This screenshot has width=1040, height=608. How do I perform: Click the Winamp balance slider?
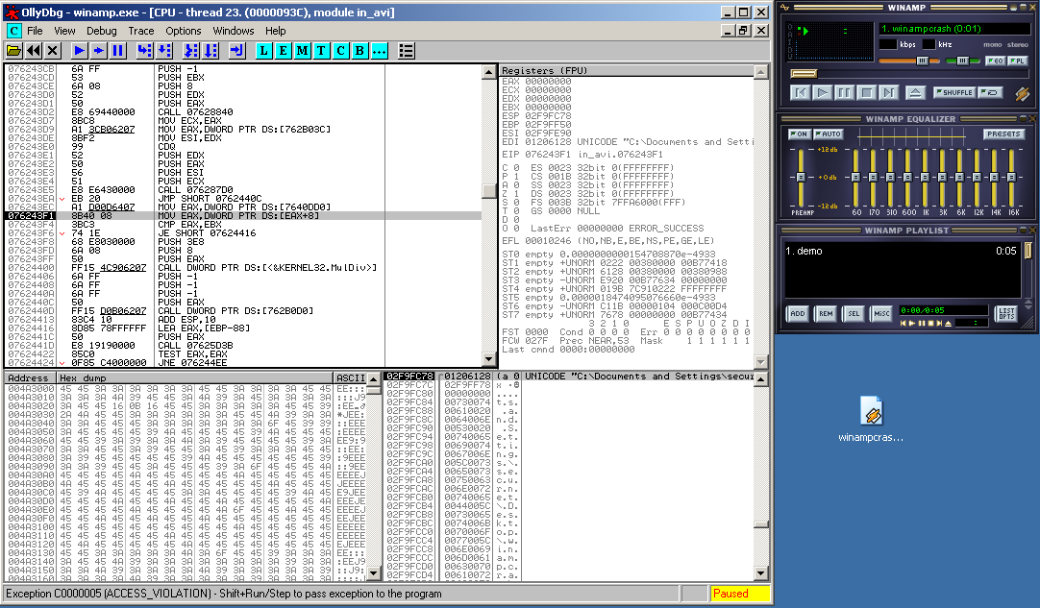coord(962,61)
